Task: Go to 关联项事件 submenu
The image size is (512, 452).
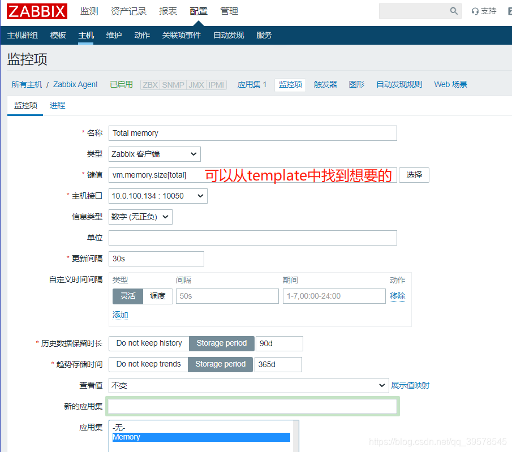Action: (182, 35)
